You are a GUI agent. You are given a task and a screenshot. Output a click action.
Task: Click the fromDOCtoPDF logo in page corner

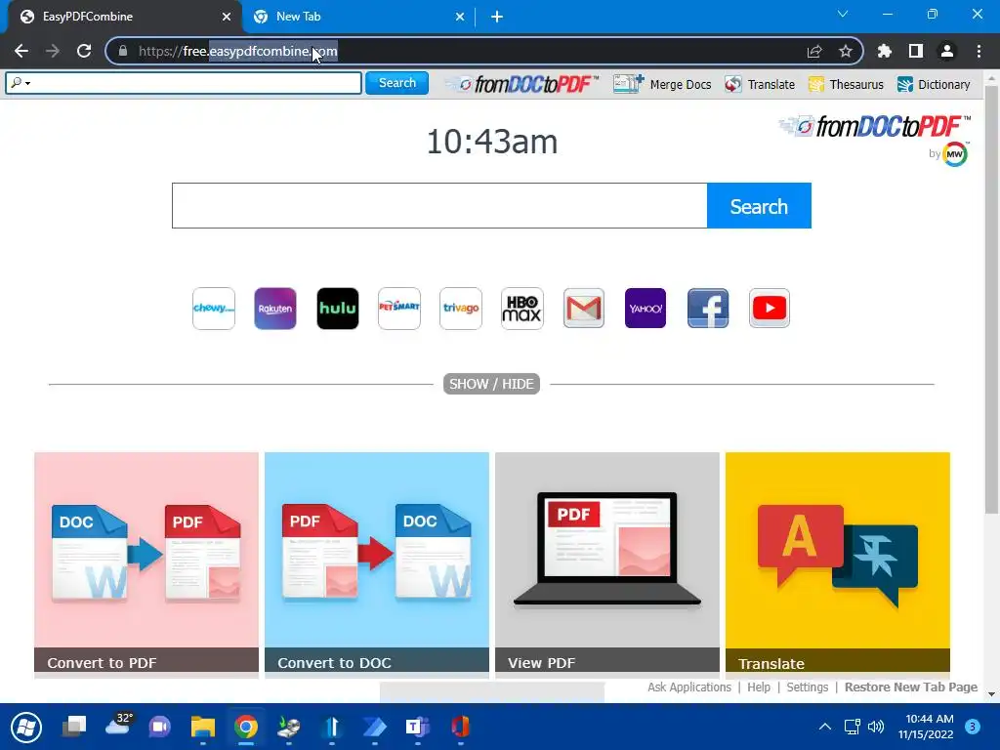point(874,126)
